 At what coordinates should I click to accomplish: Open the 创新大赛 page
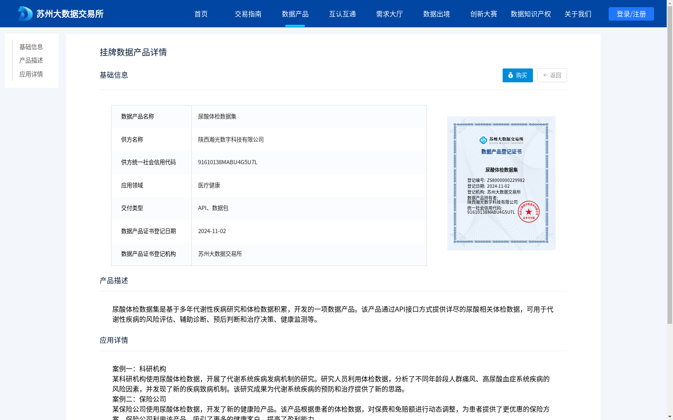point(484,14)
